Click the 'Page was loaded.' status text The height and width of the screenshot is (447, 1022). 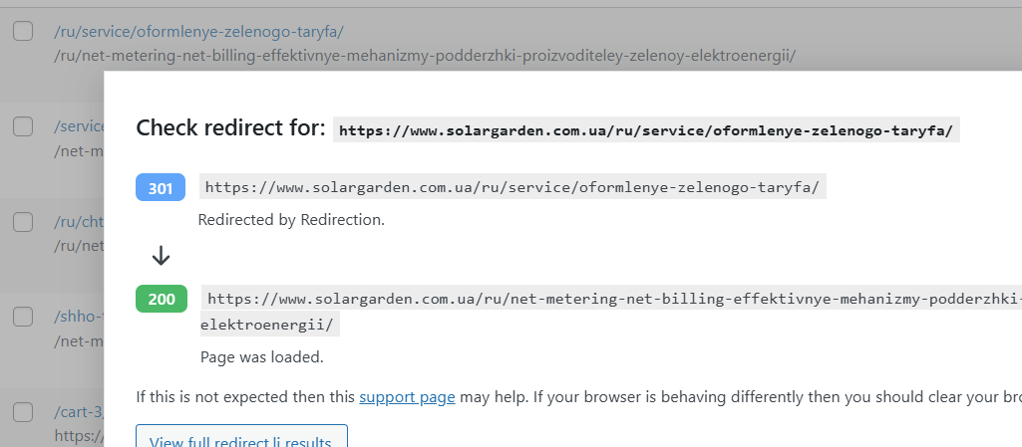(262, 356)
